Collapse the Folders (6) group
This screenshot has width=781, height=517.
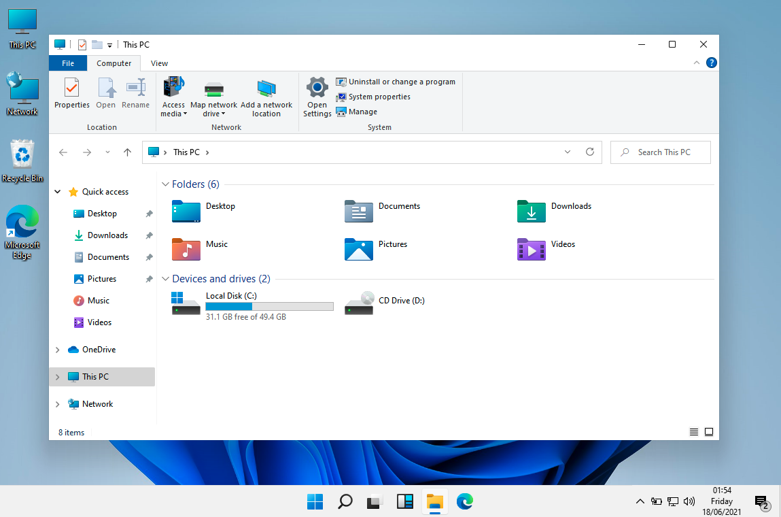coord(165,184)
